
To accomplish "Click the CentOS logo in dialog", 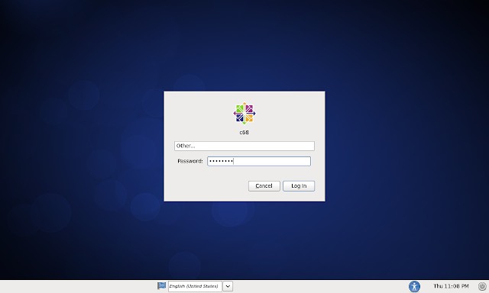I will [244, 114].
